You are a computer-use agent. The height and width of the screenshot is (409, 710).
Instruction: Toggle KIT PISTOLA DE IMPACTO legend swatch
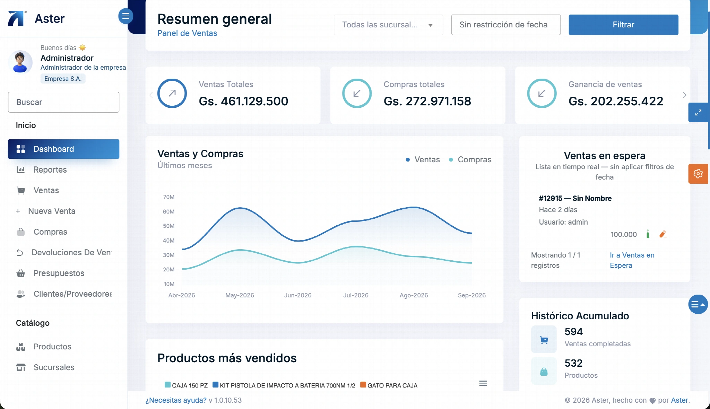[215, 385]
